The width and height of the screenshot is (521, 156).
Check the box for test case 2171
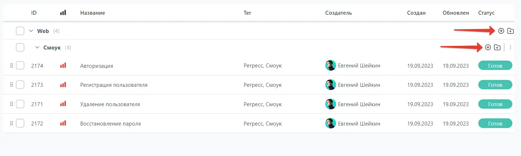(20, 104)
